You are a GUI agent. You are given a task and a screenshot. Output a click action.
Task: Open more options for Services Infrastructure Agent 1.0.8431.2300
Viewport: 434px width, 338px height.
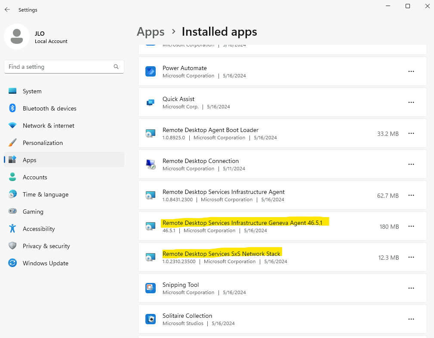411,195
